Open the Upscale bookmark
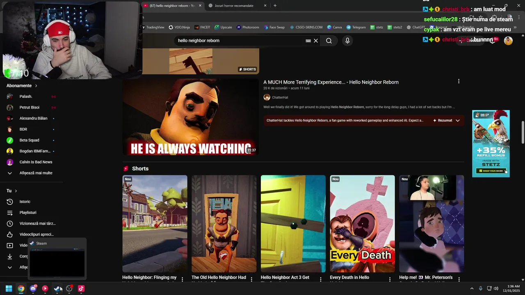Image resolution: width=525 pixels, height=295 pixels. (223, 27)
